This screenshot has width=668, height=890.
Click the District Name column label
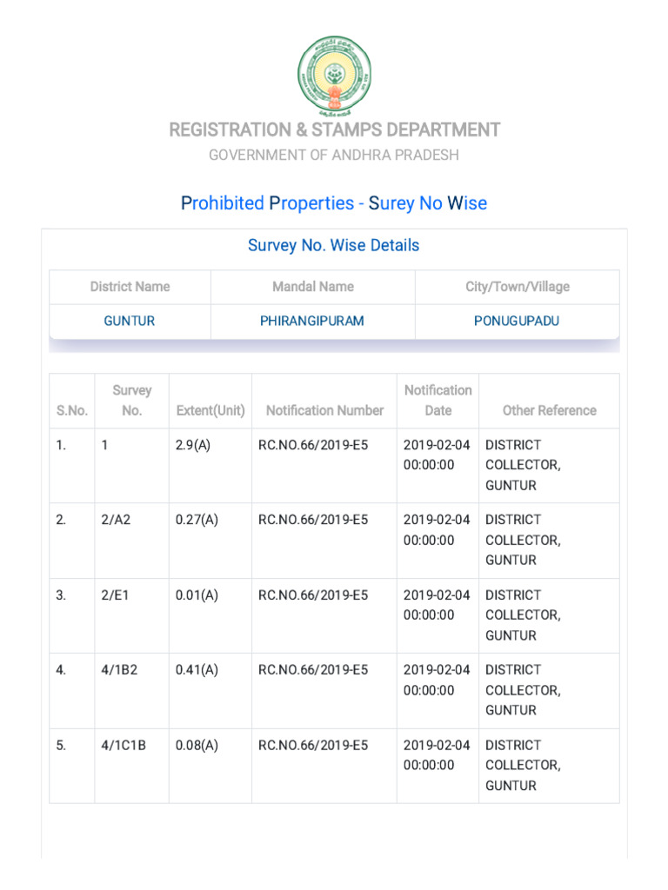(x=130, y=287)
